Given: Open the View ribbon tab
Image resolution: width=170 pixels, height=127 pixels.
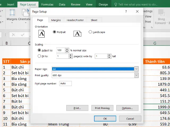Looking at the screenshot, I should pos(89,4).
